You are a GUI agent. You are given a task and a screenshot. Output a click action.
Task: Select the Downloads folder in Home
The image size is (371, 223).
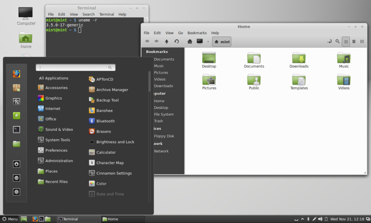point(299,60)
